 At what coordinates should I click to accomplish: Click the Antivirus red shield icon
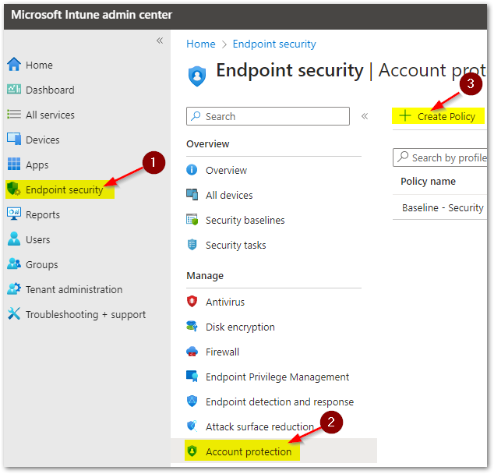click(x=192, y=301)
